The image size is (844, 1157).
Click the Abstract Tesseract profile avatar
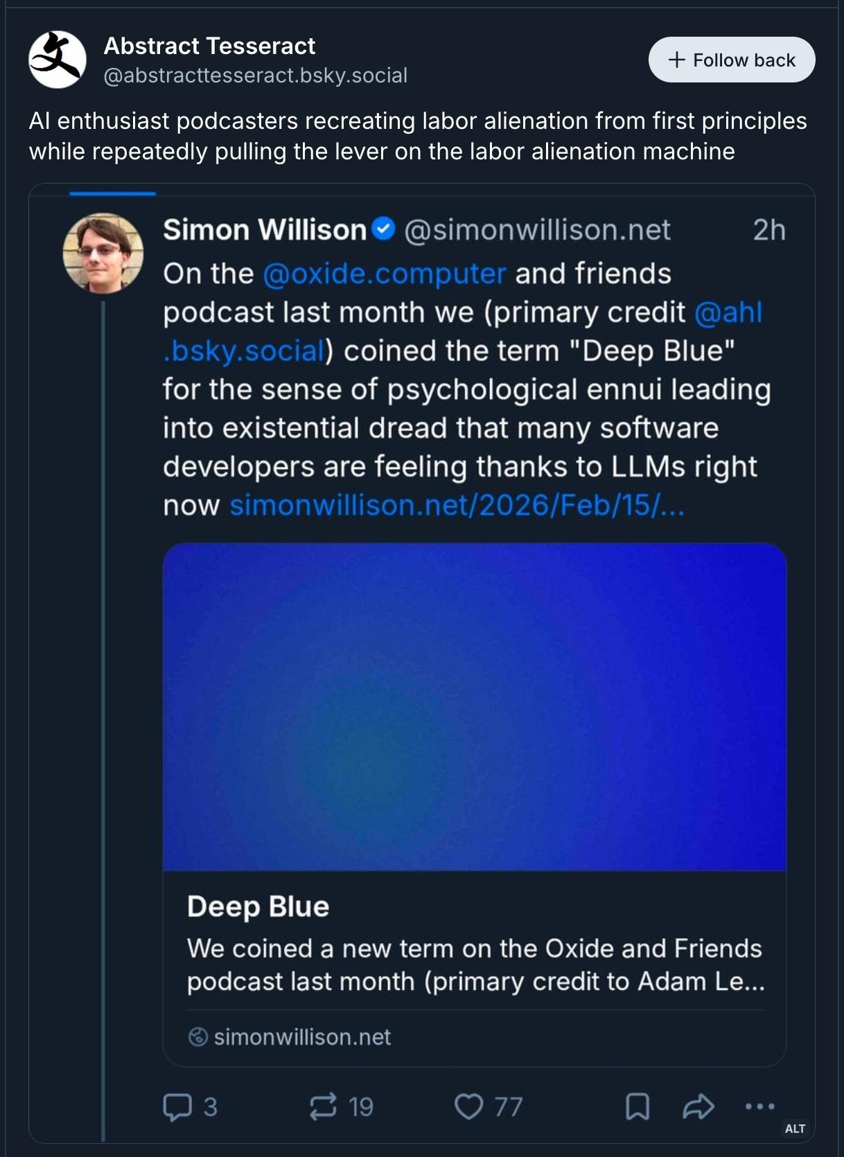58,60
